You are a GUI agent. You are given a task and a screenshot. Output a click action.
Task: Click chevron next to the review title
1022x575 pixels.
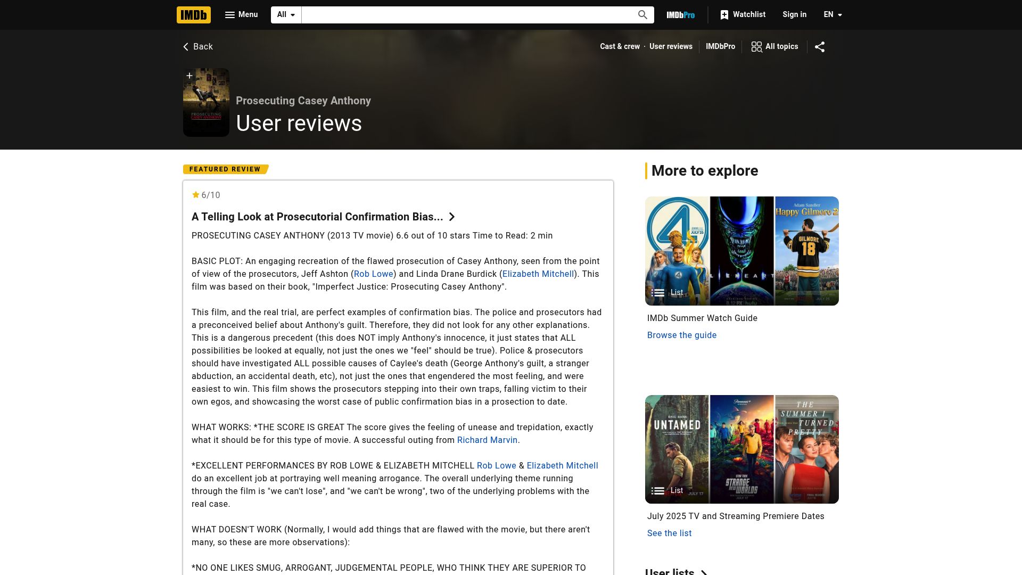(452, 217)
